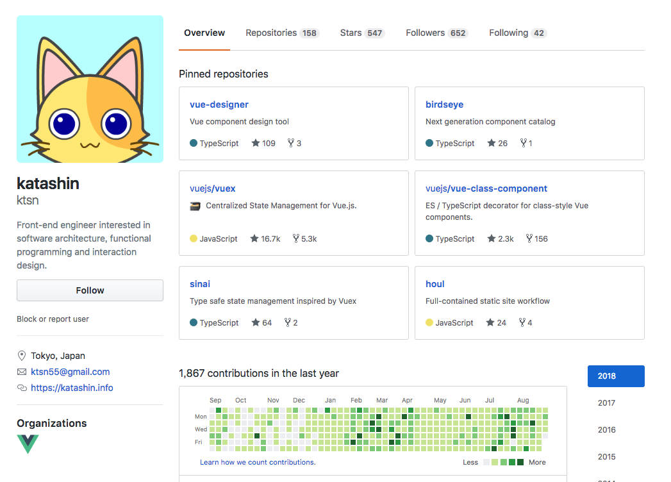Screen dimensions: 671x482
Task: Click the 'Organizations' heading
Action: point(52,424)
